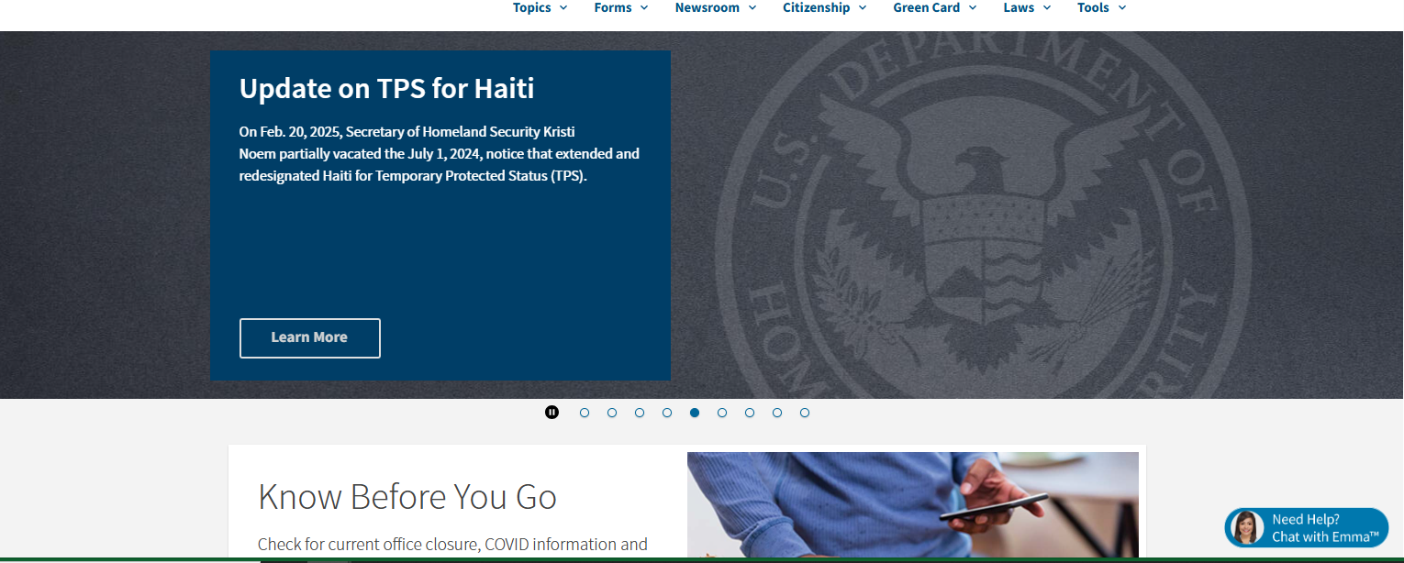Click the paragraph about Secretary Kristi Noem
This screenshot has width=1404, height=563.
click(440, 154)
